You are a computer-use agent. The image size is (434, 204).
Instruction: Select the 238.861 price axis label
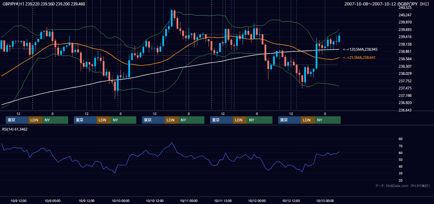click(x=405, y=52)
